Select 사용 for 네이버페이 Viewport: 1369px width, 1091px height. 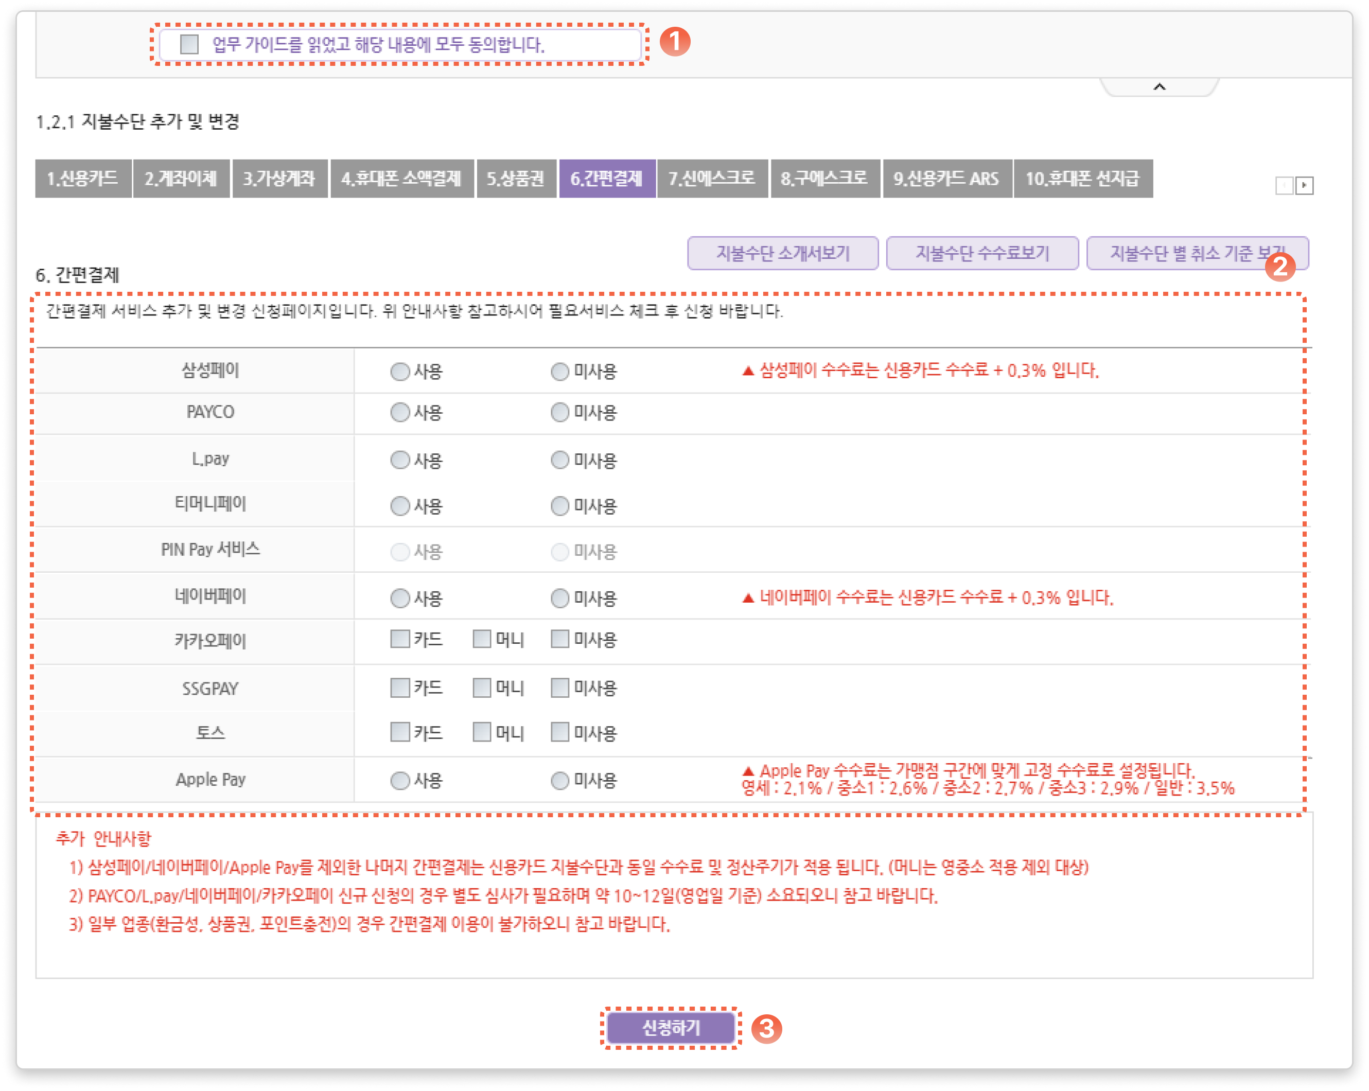click(399, 598)
